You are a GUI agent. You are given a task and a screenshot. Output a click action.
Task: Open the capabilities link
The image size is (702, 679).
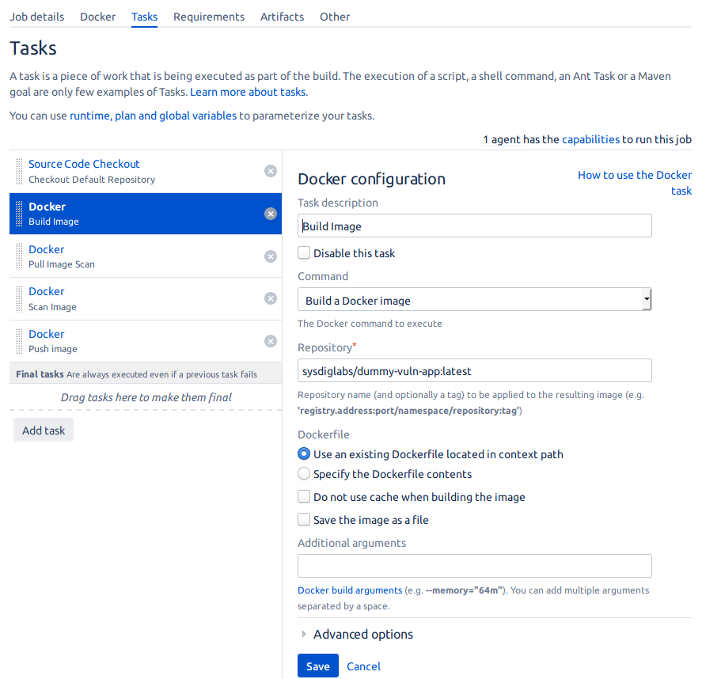click(x=590, y=138)
